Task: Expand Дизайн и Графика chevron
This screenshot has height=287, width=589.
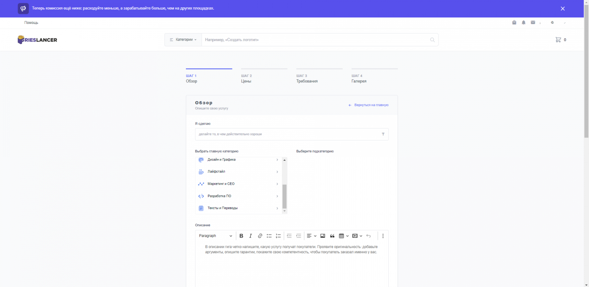Action: (x=277, y=160)
